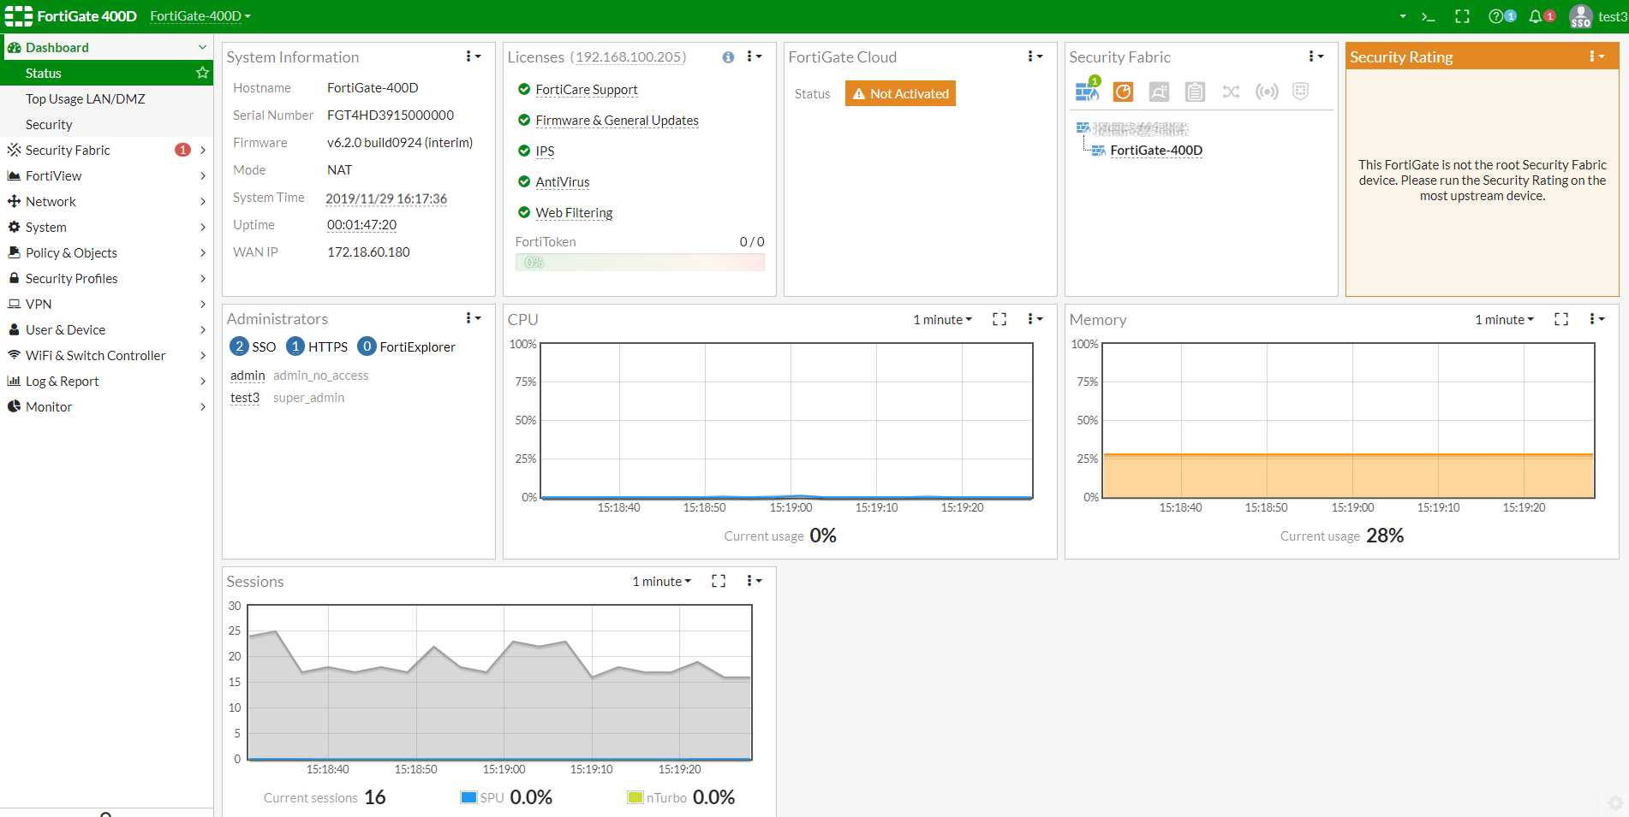Select FortiGate-400D node in Security Fabric tree
Image resolution: width=1629 pixels, height=817 pixels.
(1156, 151)
